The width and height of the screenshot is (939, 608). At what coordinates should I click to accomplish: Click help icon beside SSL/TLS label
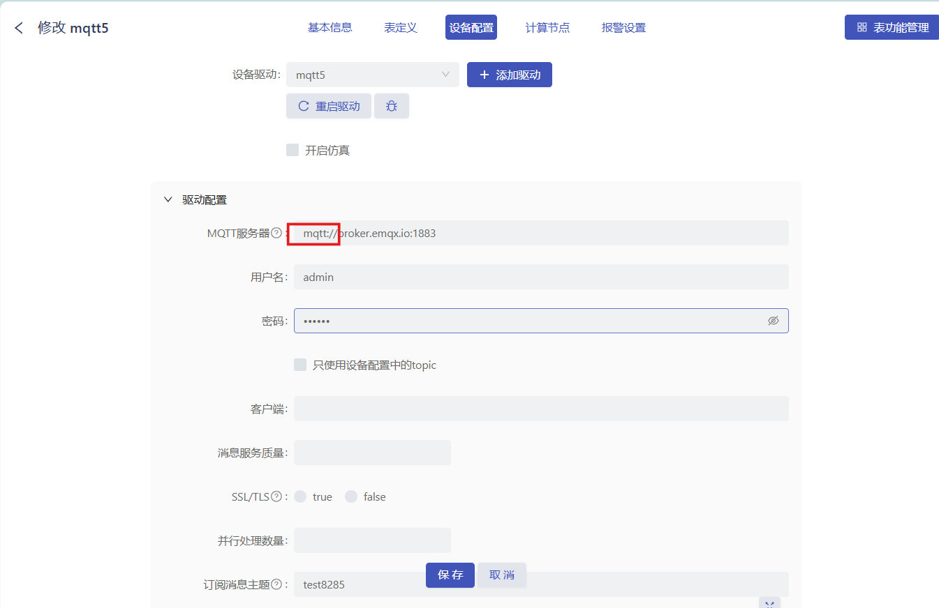[276, 496]
